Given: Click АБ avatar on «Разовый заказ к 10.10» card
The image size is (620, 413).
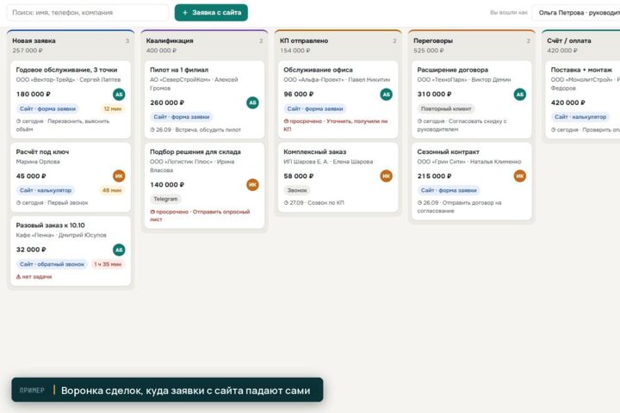Looking at the screenshot, I should (x=119, y=250).
